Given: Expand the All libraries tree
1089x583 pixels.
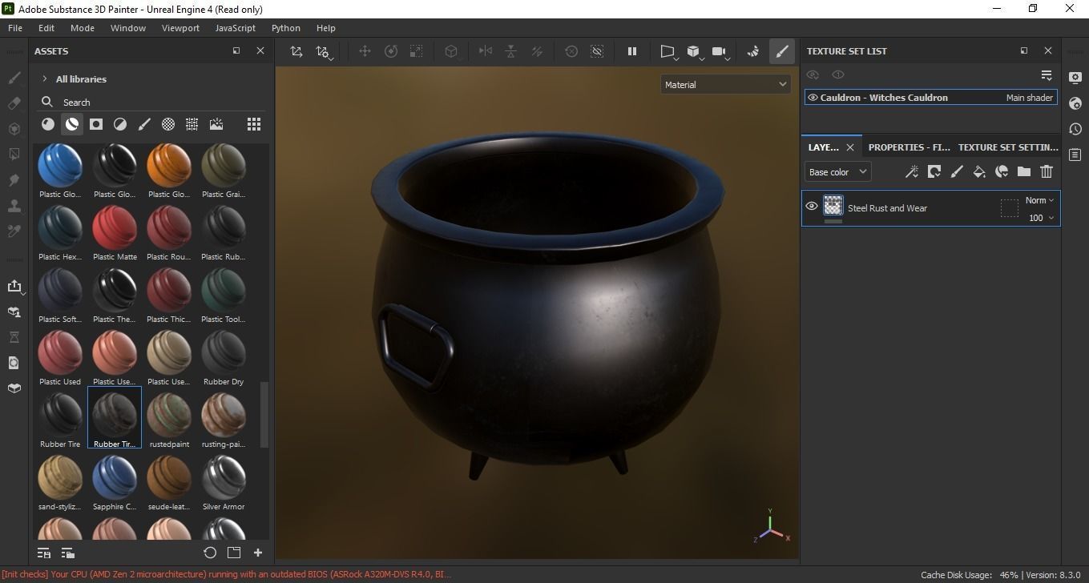Looking at the screenshot, I should (45, 79).
